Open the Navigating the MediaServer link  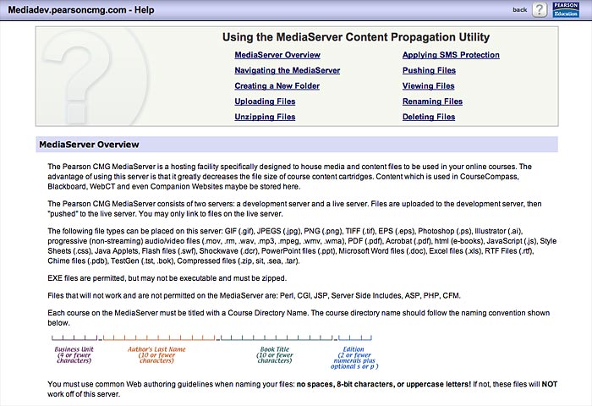click(x=288, y=70)
